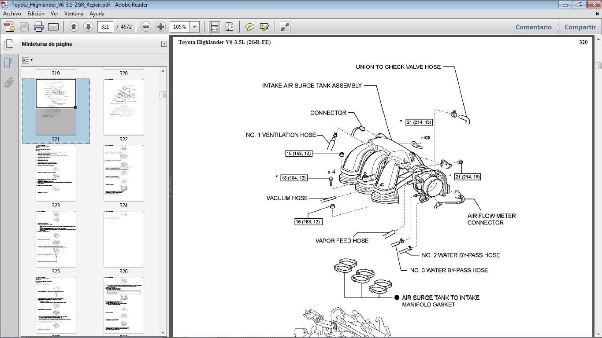Toggle read mode expand icon
Image resolution: width=602 pixels, height=338 pixels.
(285, 27)
